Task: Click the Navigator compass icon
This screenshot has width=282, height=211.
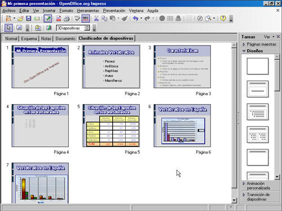Action: [200, 19]
